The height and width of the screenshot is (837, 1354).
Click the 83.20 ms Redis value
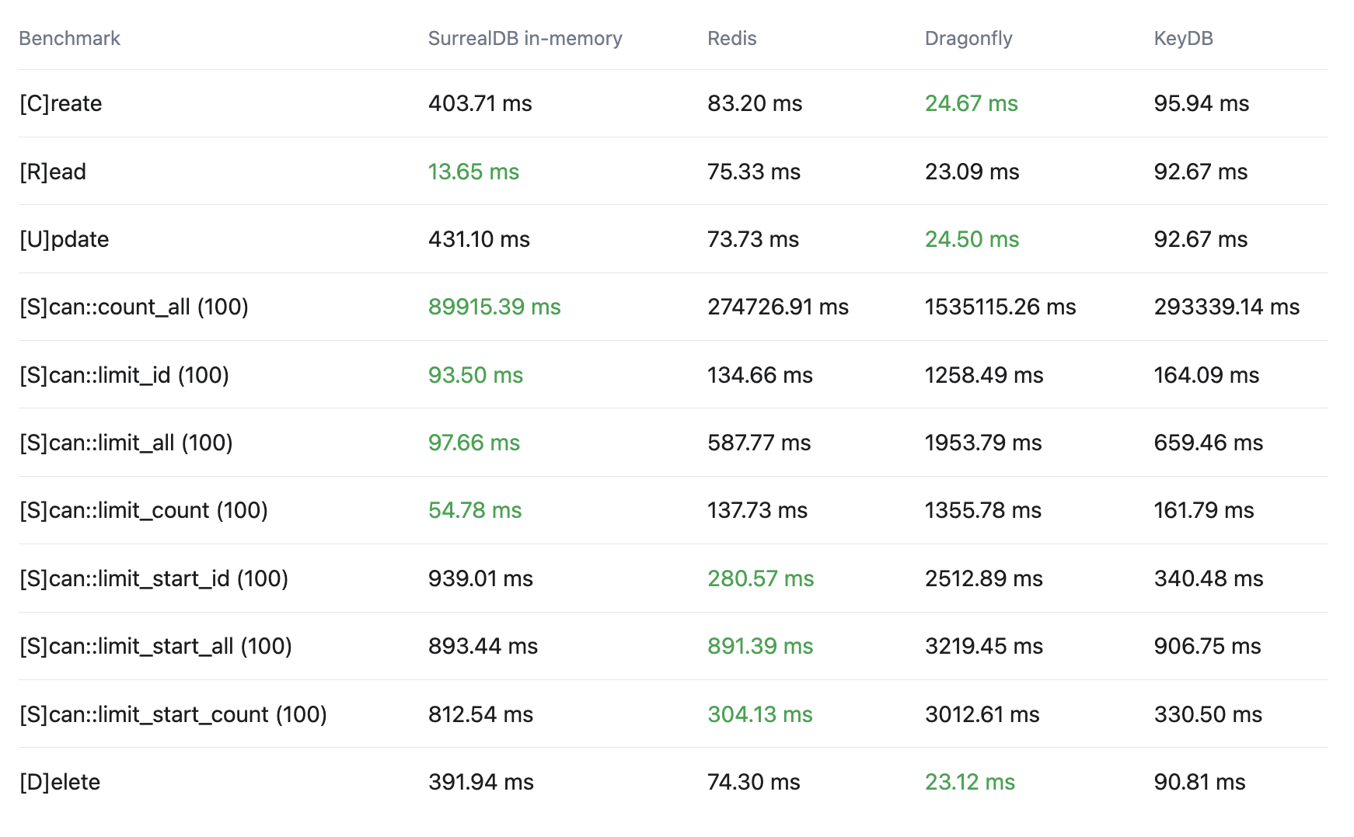click(x=755, y=104)
